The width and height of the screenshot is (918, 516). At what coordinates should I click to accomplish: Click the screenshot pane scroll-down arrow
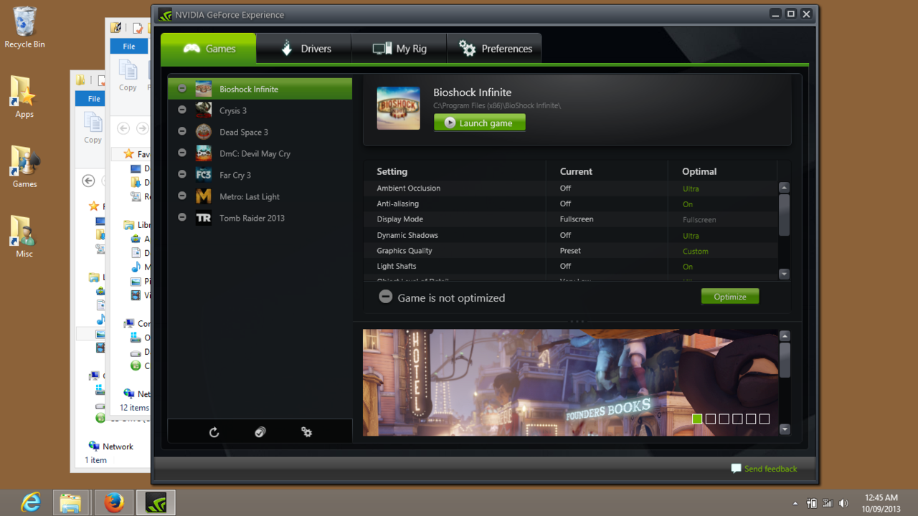tap(785, 429)
